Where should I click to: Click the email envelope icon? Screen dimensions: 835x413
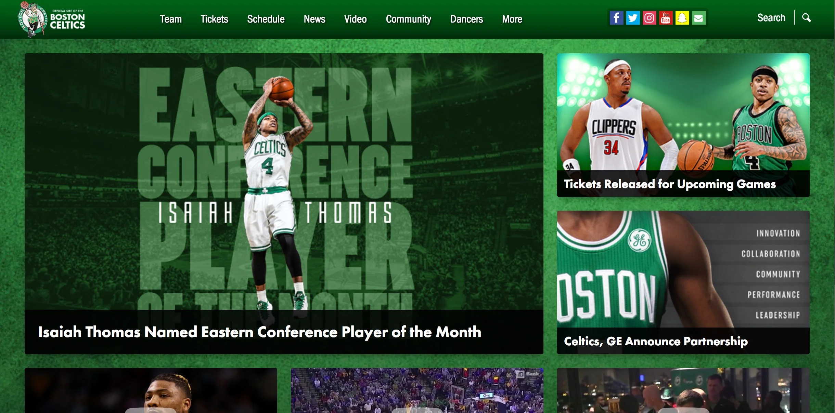(x=698, y=18)
